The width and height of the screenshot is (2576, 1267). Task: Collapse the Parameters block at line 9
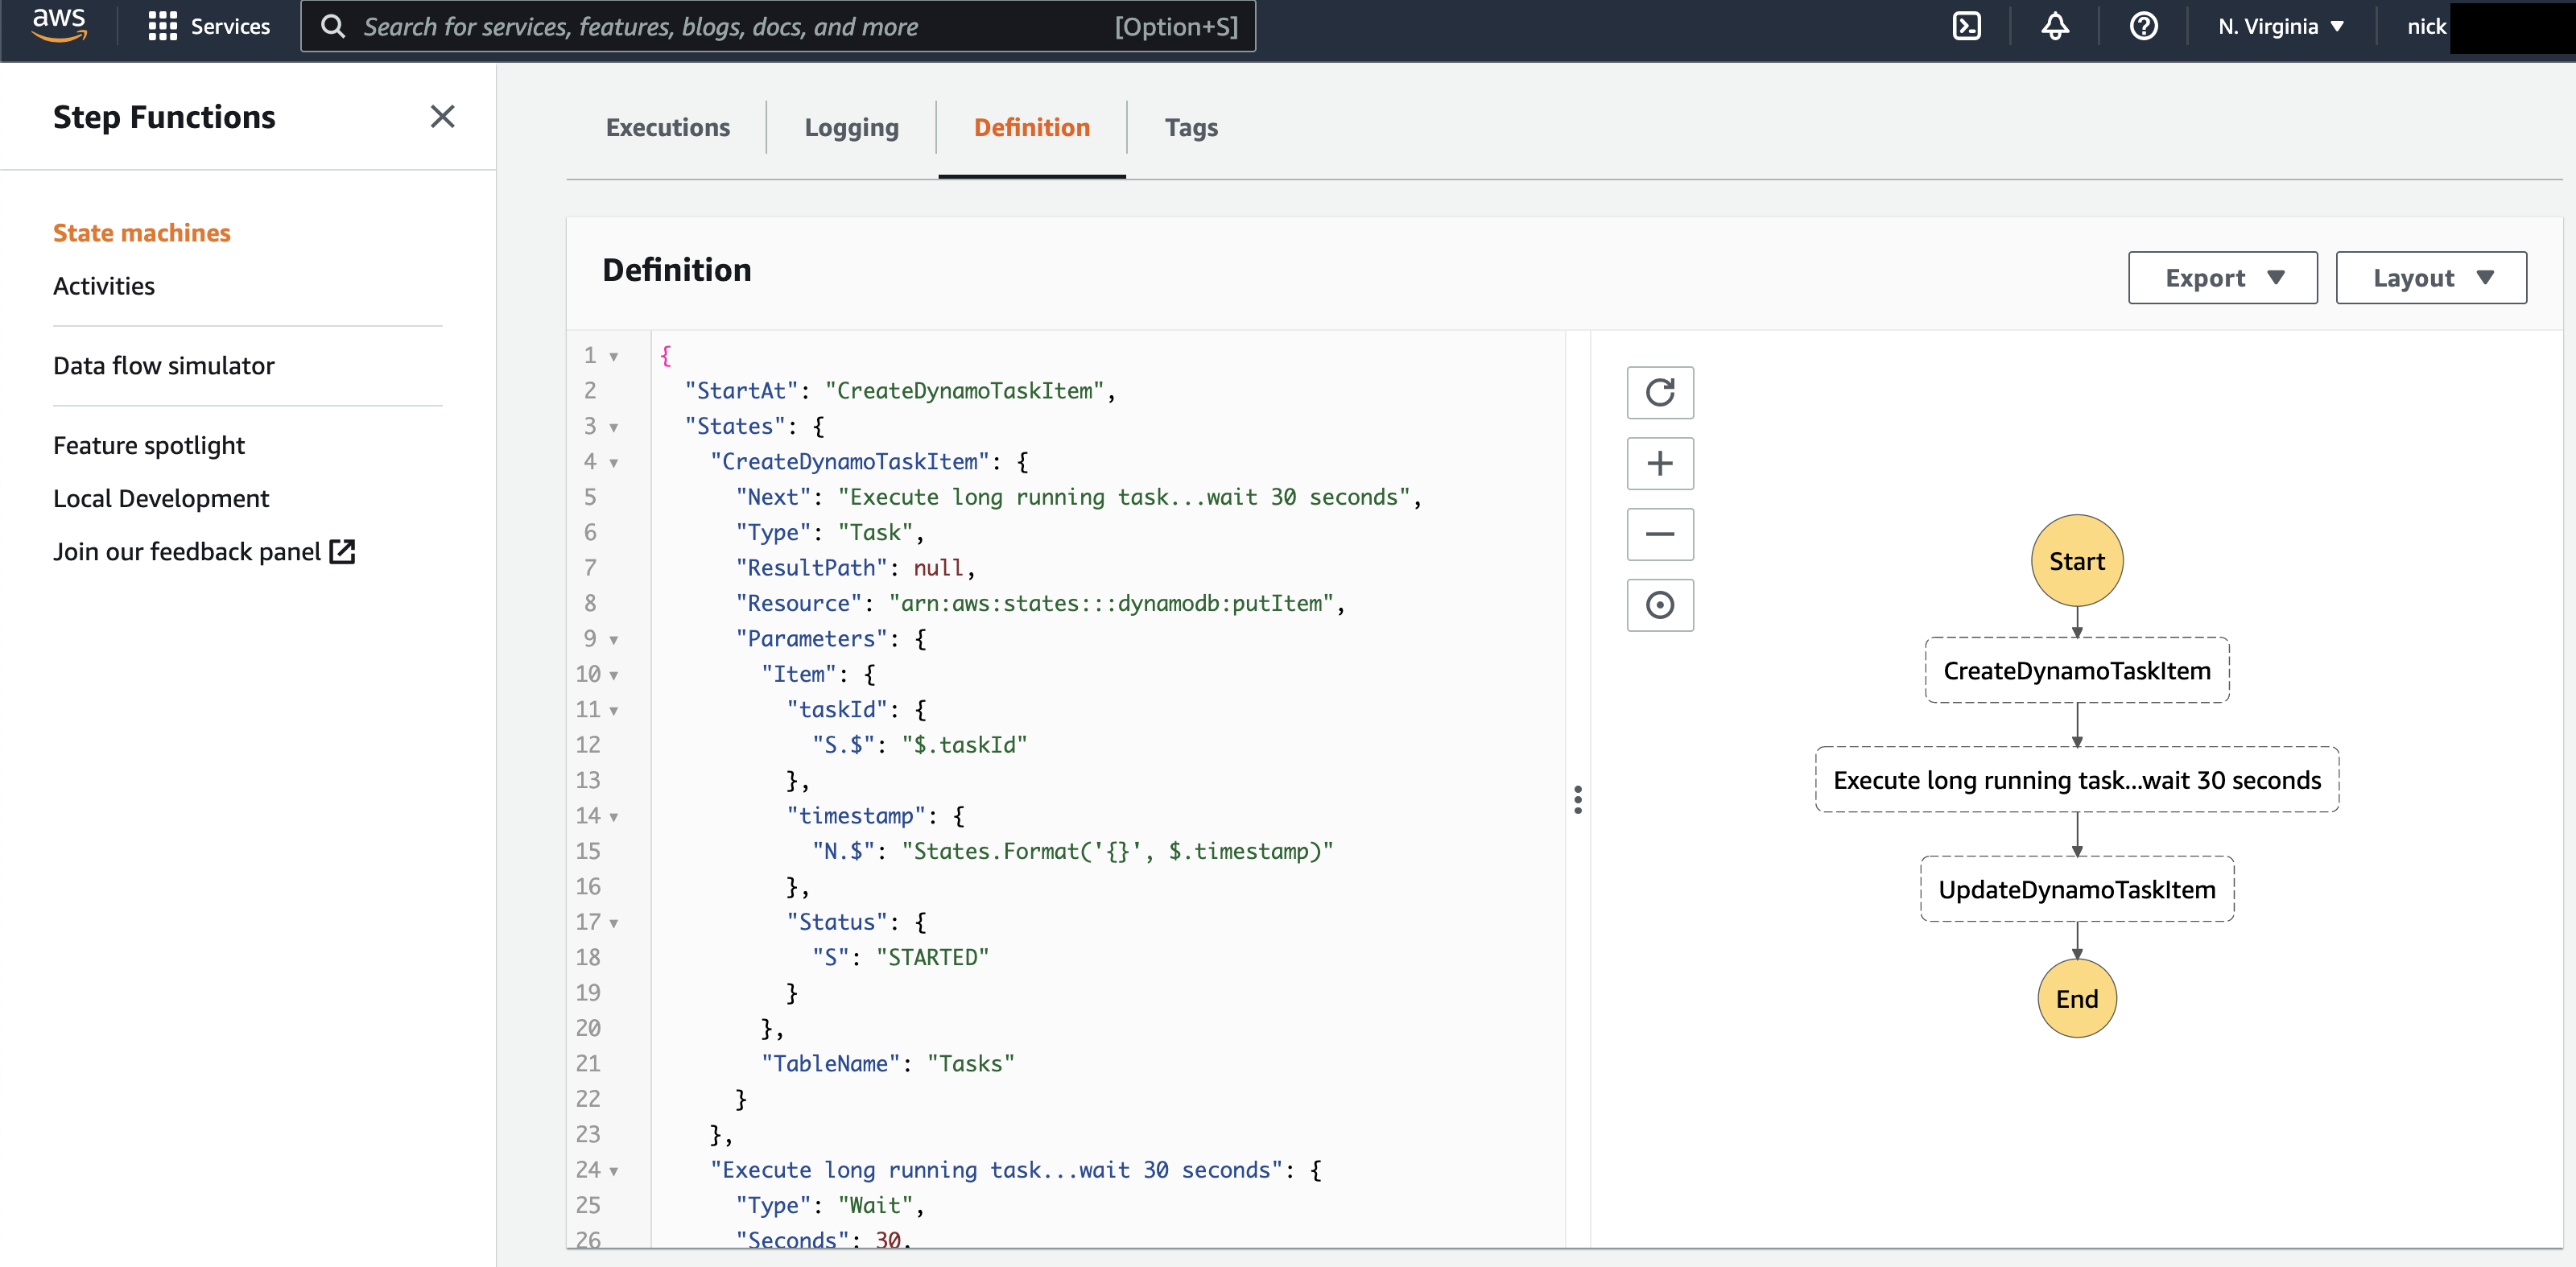coord(614,640)
